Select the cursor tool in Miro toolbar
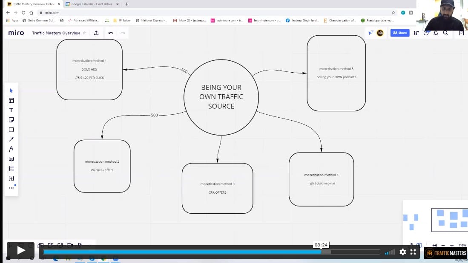The width and height of the screenshot is (468, 263). click(11, 90)
